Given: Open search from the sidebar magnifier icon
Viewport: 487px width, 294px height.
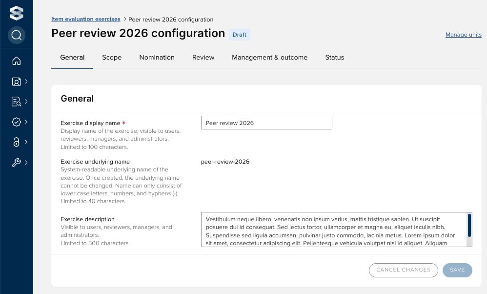Looking at the screenshot, I should 16,35.
